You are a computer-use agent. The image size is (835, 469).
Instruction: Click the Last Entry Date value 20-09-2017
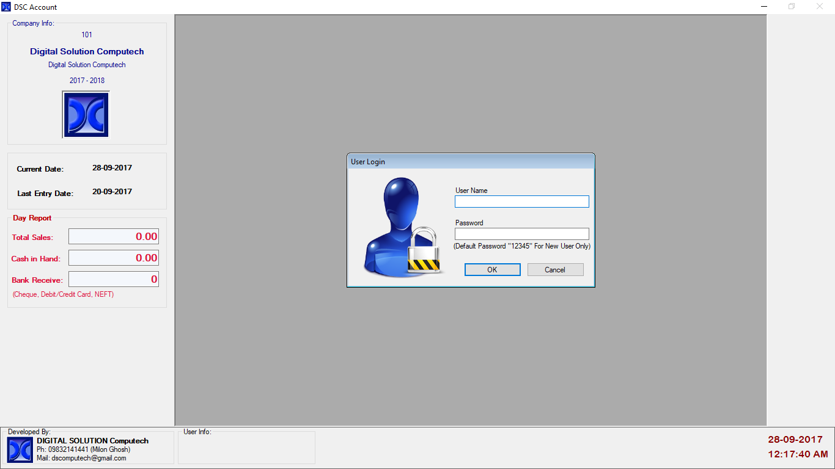point(112,192)
